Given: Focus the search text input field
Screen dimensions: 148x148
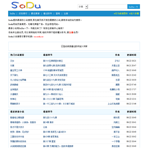Looking at the screenshot, I should pyautogui.click(x=108, y=7).
